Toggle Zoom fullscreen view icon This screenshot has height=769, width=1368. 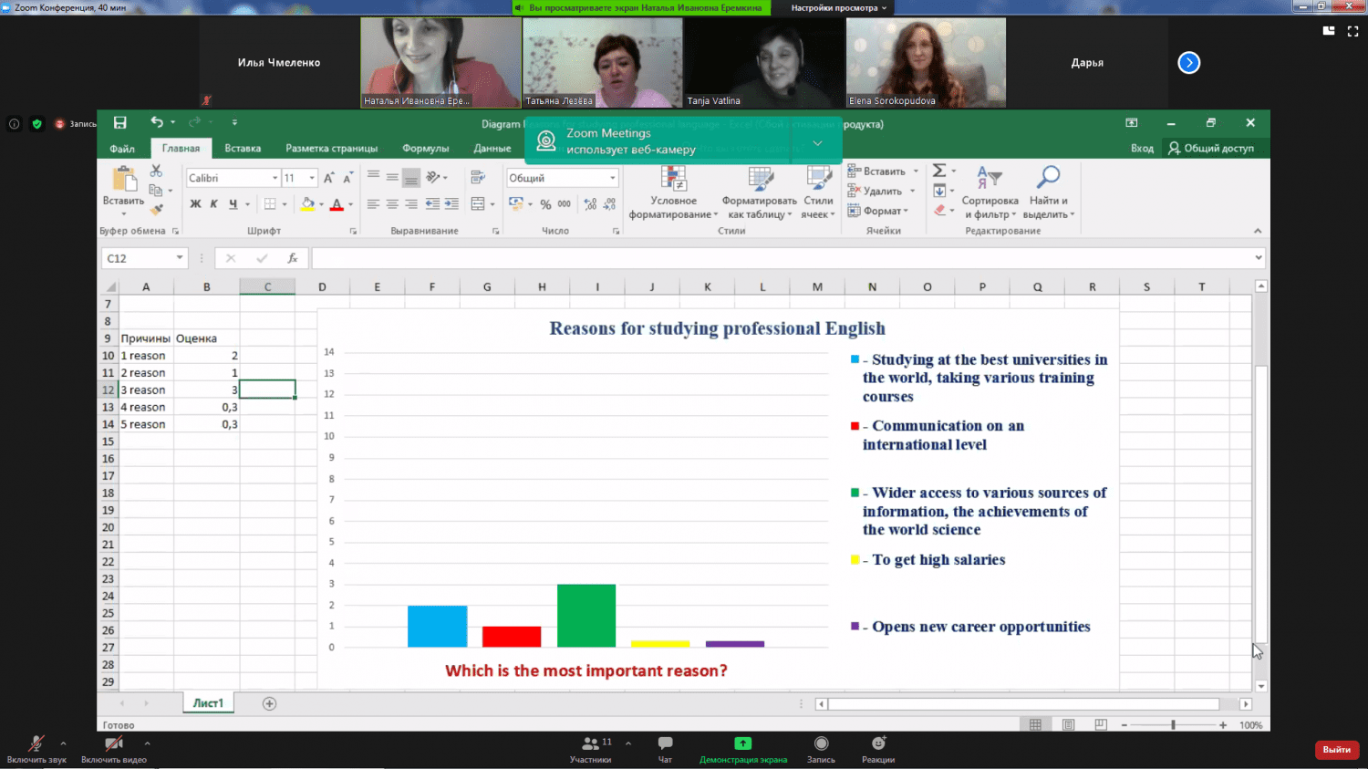(1352, 30)
